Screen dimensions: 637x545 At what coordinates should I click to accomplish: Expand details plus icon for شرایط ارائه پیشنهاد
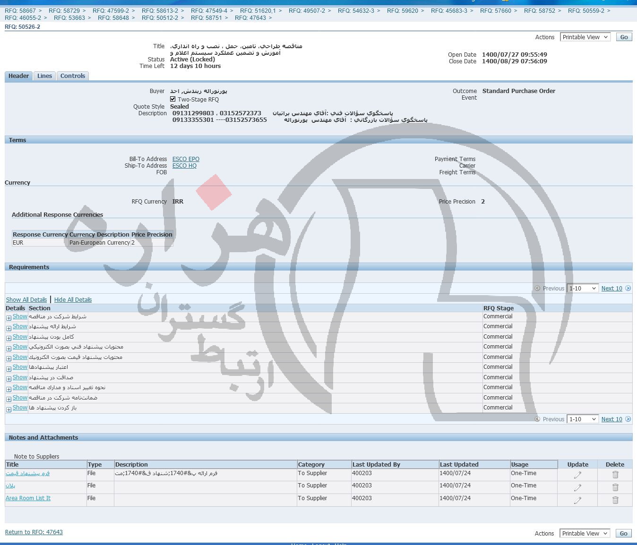[9, 328]
